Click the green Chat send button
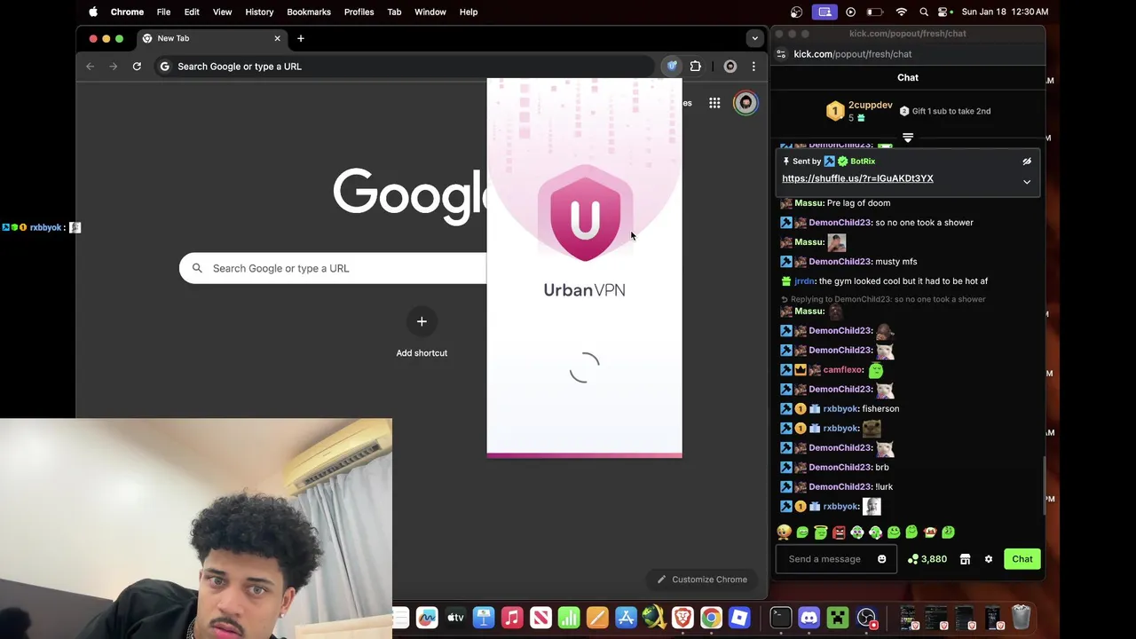The width and height of the screenshot is (1136, 639). [1022, 559]
